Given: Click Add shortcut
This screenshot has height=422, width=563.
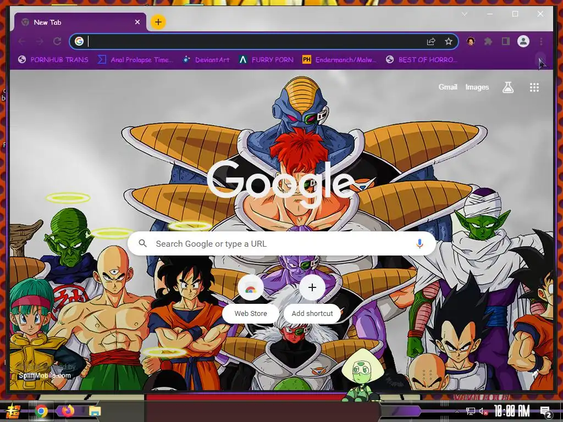Looking at the screenshot, I should click(312, 298).
